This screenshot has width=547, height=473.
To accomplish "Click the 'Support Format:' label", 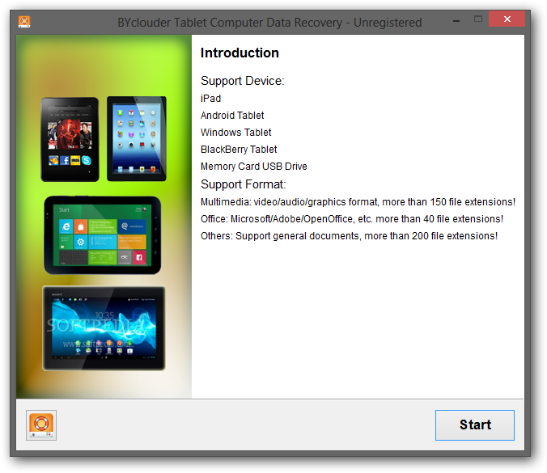I will coord(243,184).
